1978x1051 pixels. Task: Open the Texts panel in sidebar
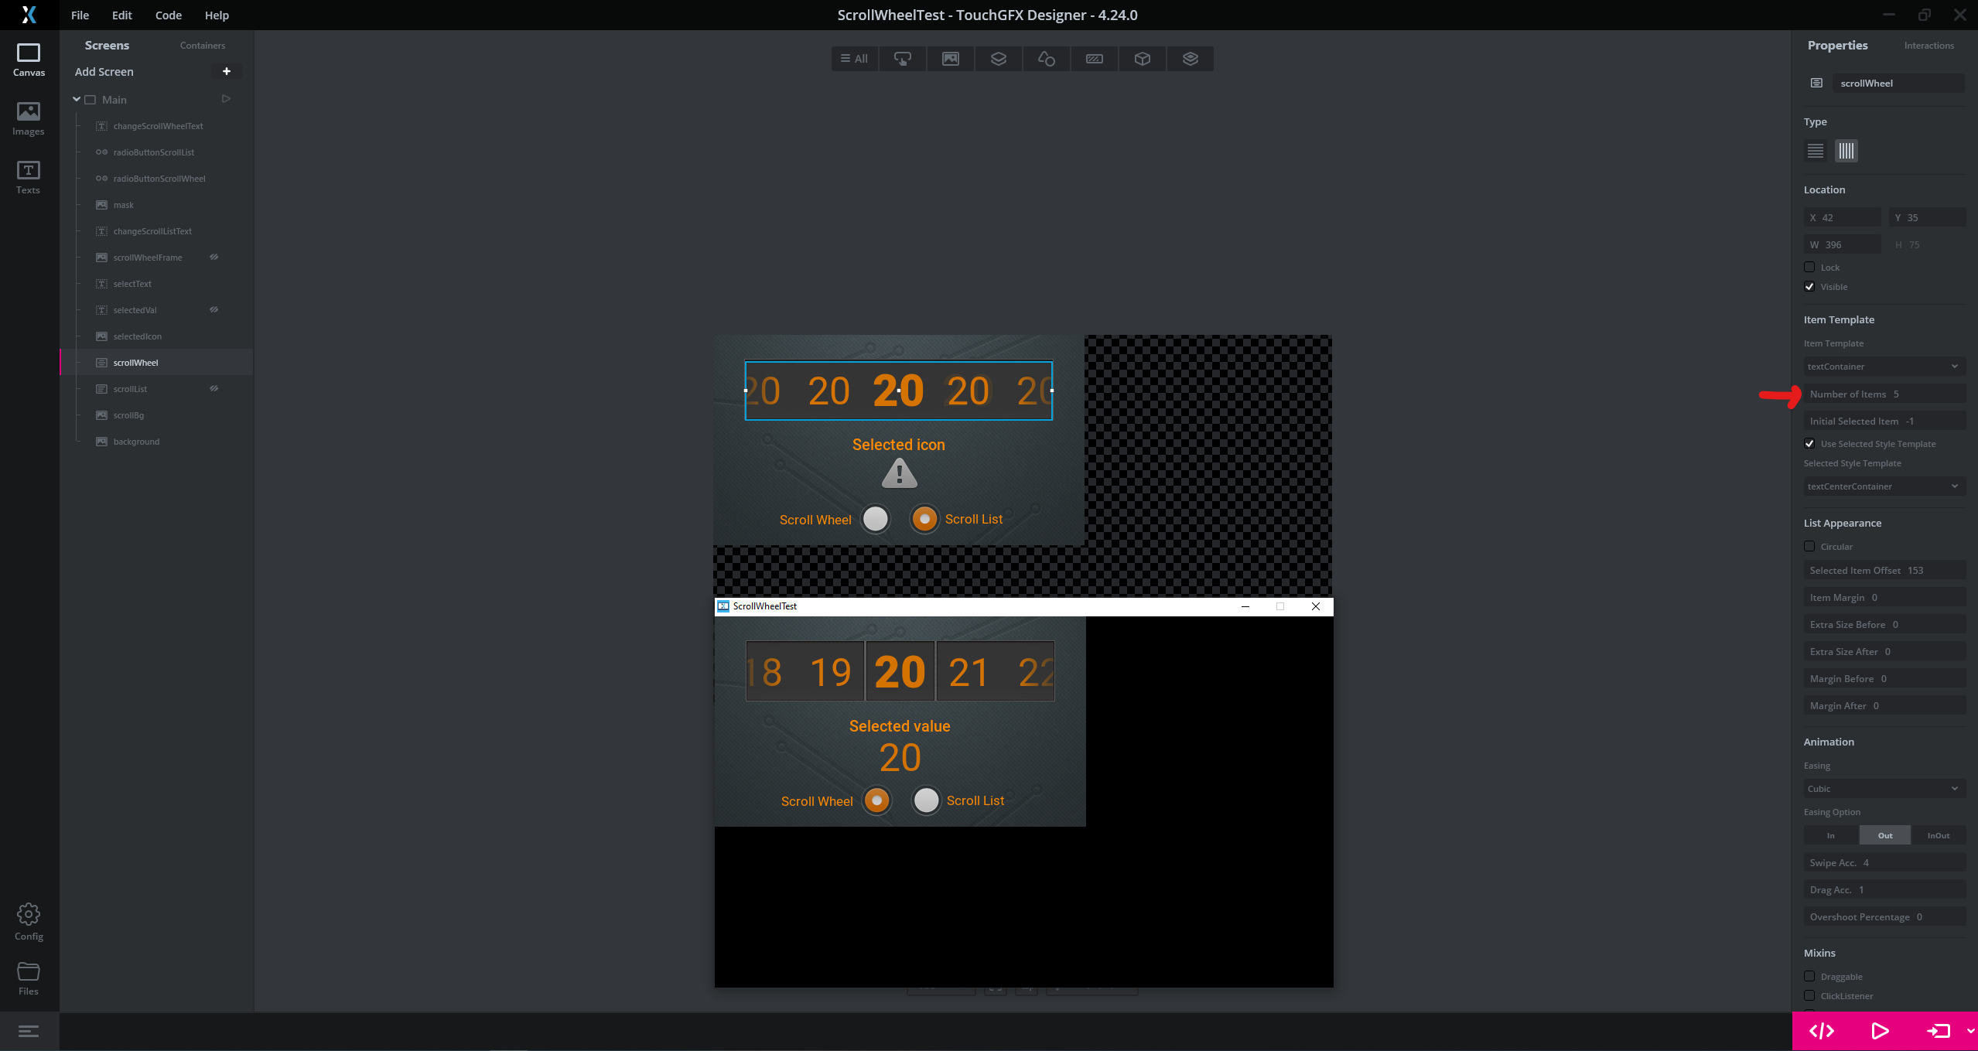[x=28, y=177]
